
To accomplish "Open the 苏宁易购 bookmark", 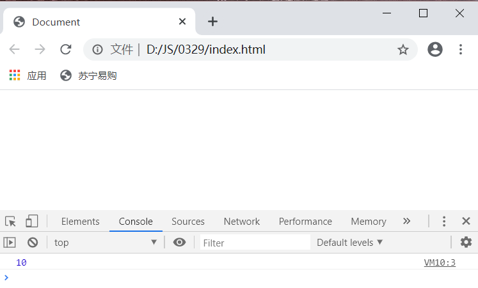I will (88, 75).
